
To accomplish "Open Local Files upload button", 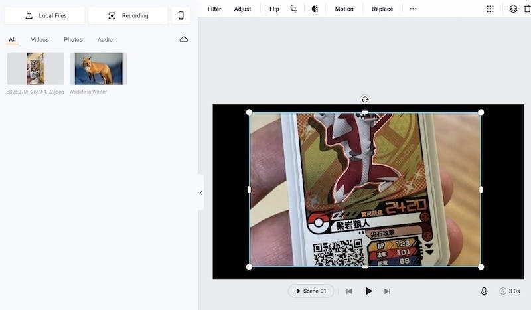I will pos(45,15).
